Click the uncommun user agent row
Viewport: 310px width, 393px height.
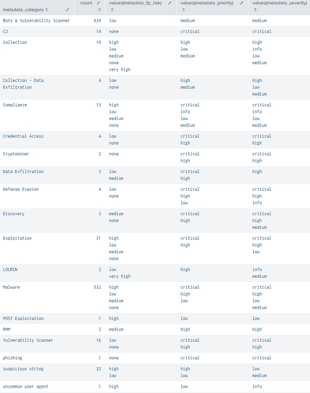click(x=26, y=387)
